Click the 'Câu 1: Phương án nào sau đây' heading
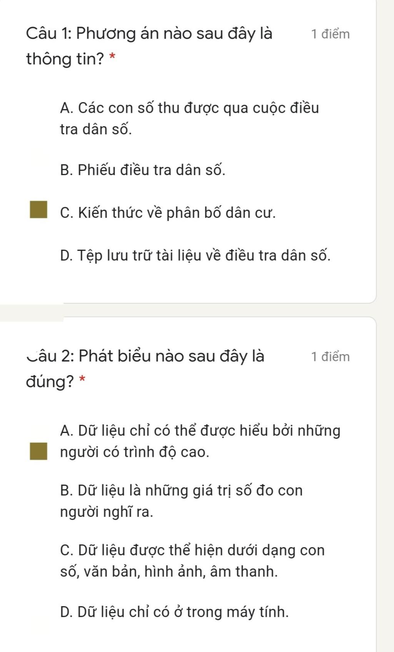Screen dimensions: 394x652 point(149,34)
